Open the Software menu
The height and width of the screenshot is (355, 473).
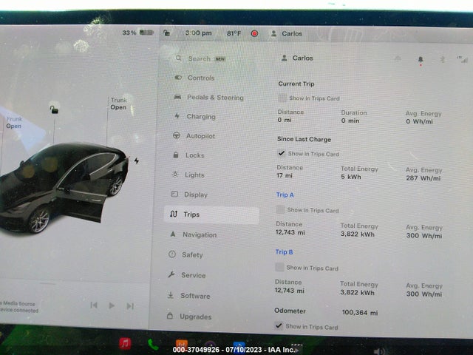pos(188,296)
